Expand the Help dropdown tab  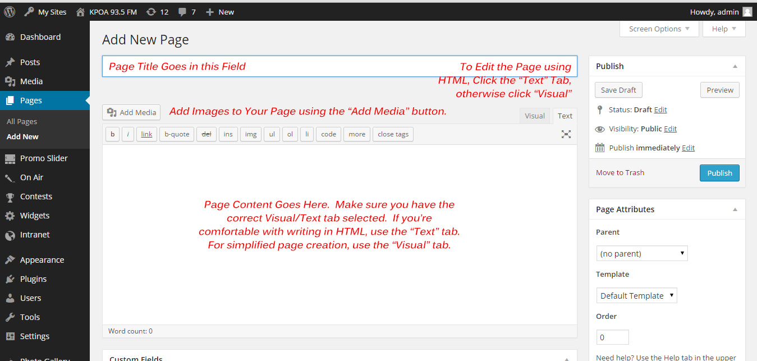[723, 29]
